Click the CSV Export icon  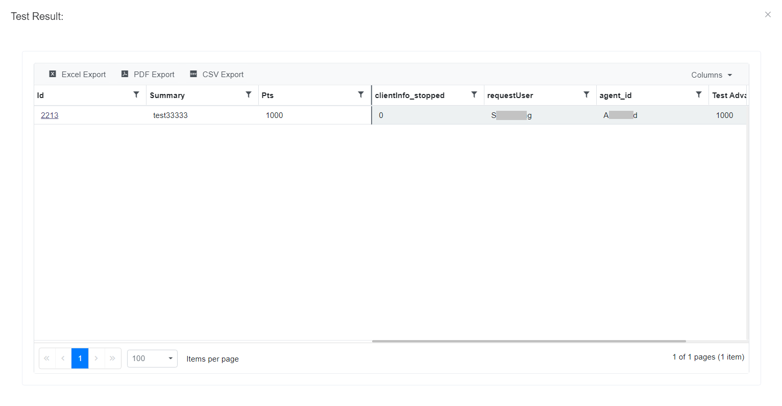point(193,74)
